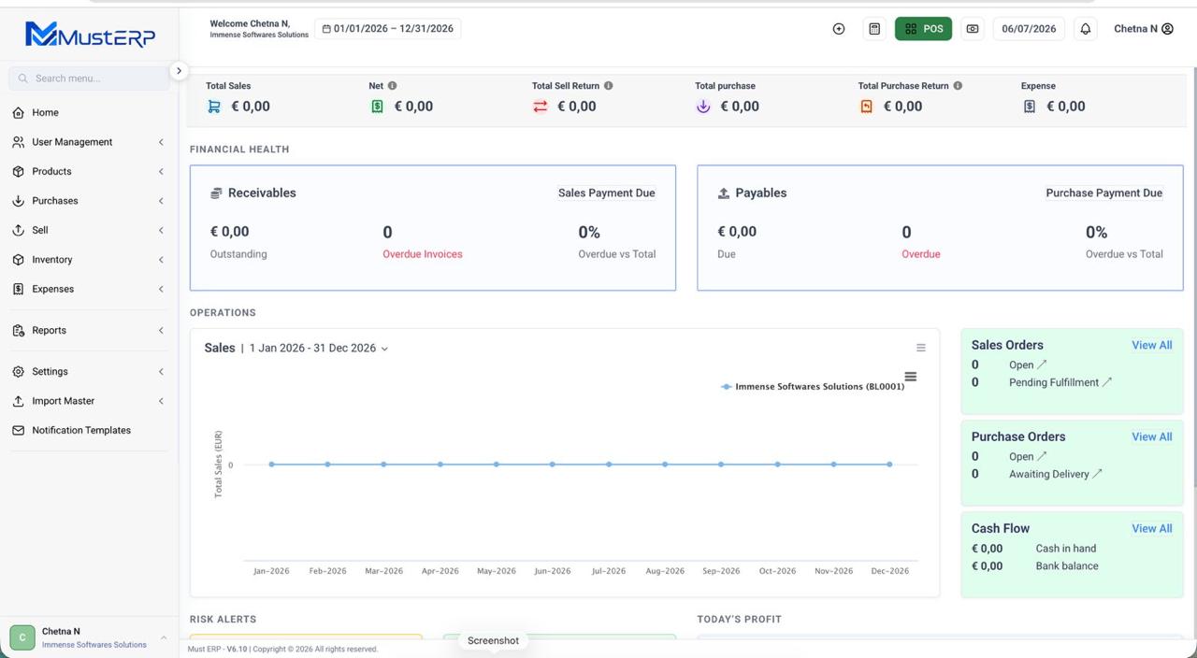This screenshot has width=1197, height=658.
Task: Expand the Import Master submenu chevron
Action: point(161,401)
